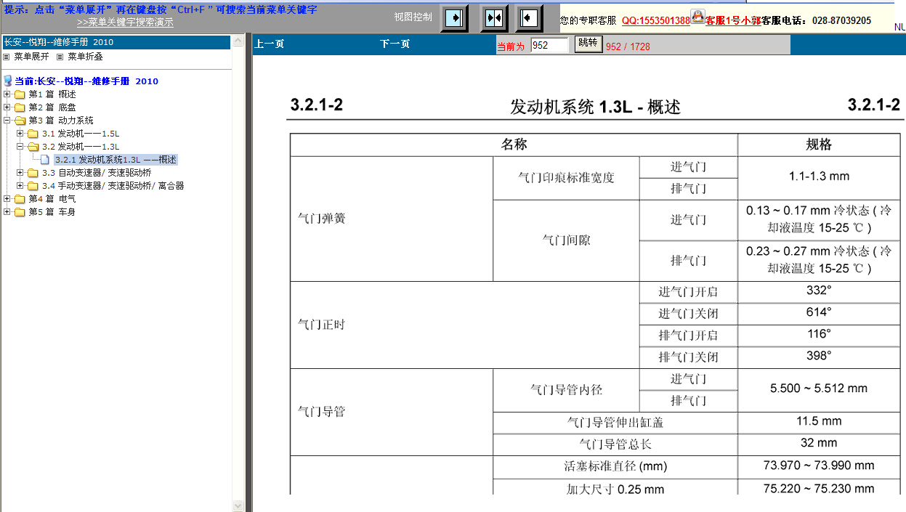
Task: Click the icon beside 当前:长安--悦翔 root node
Action: tap(8, 81)
